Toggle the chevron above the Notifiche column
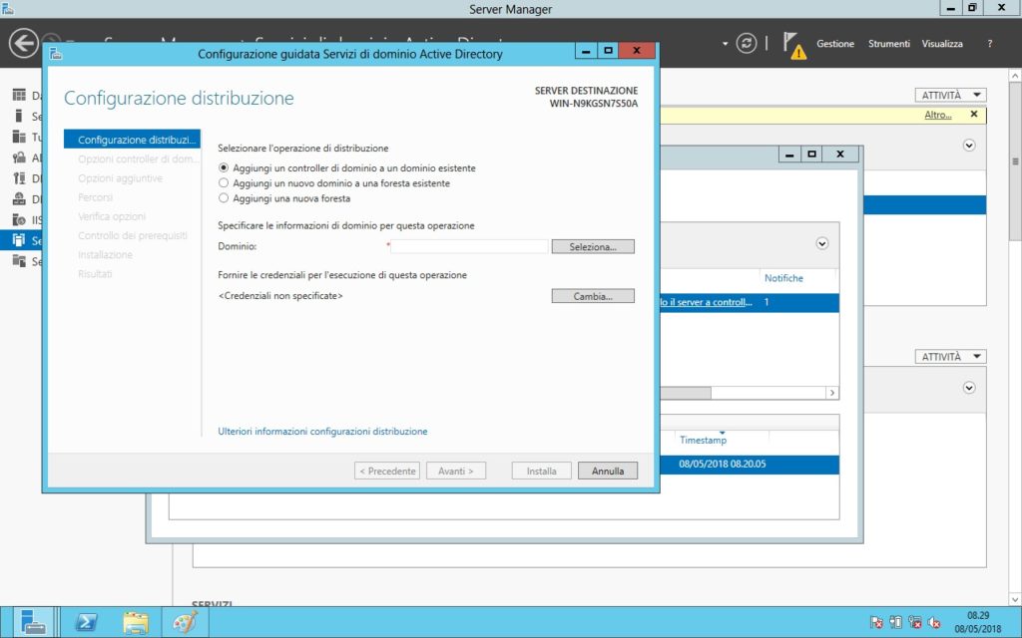This screenshot has height=638, width=1022. 822,243
